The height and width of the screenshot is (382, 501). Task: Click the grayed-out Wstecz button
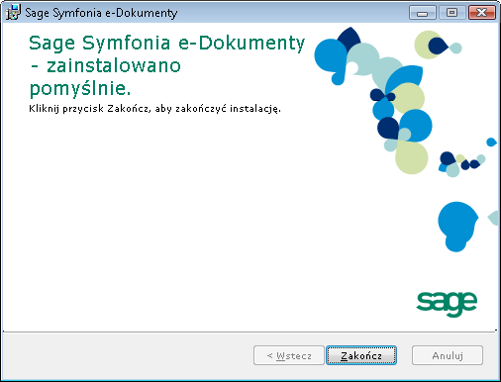[289, 355]
